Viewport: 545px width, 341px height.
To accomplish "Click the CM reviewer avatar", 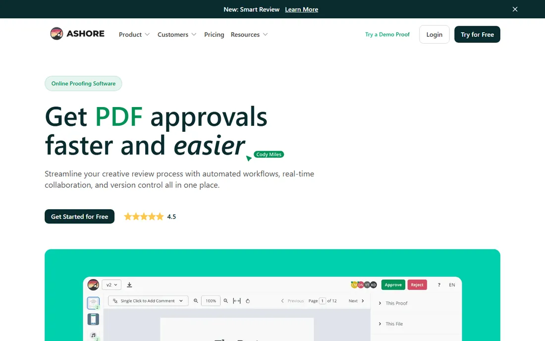I will click(354, 284).
